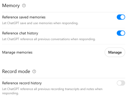Image resolution: width=127 pixels, height=99 pixels.
Task: Click the Manage memories label text
Action: click(x=17, y=52)
